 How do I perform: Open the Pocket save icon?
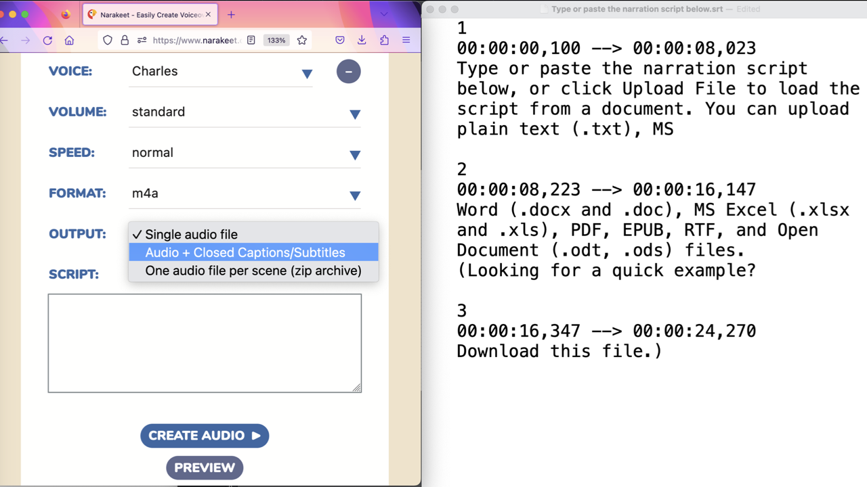pyautogui.click(x=340, y=40)
